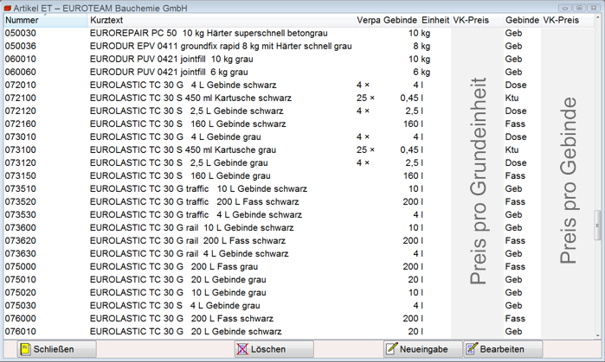Select EUROLASTIC TC 30 S 4 L Gebinde grau
This screenshot has height=362, width=605.
pos(175,306)
